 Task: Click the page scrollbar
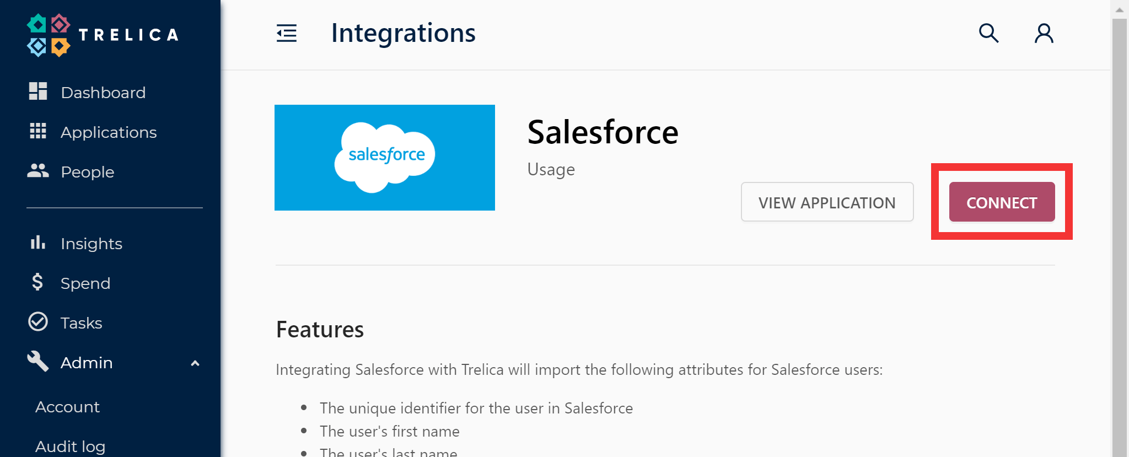click(x=1120, y=237)
